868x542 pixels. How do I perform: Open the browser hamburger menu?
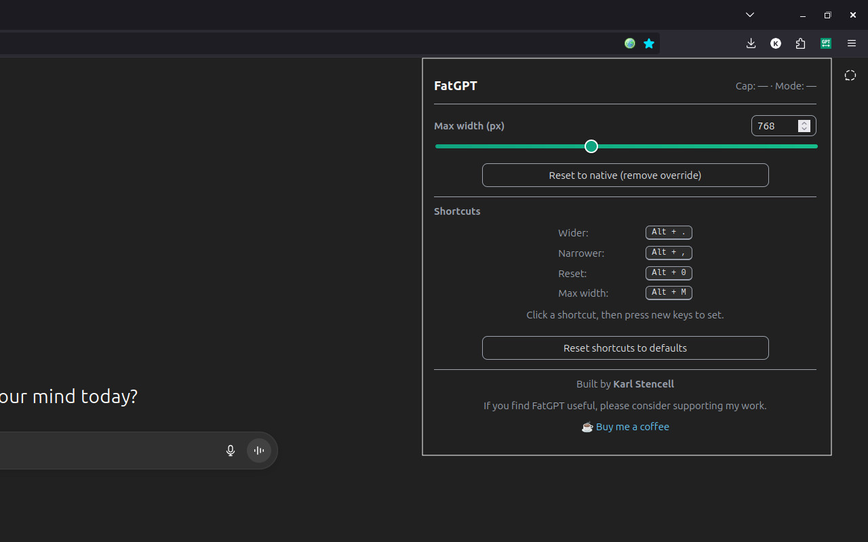(x=852, y=43)
